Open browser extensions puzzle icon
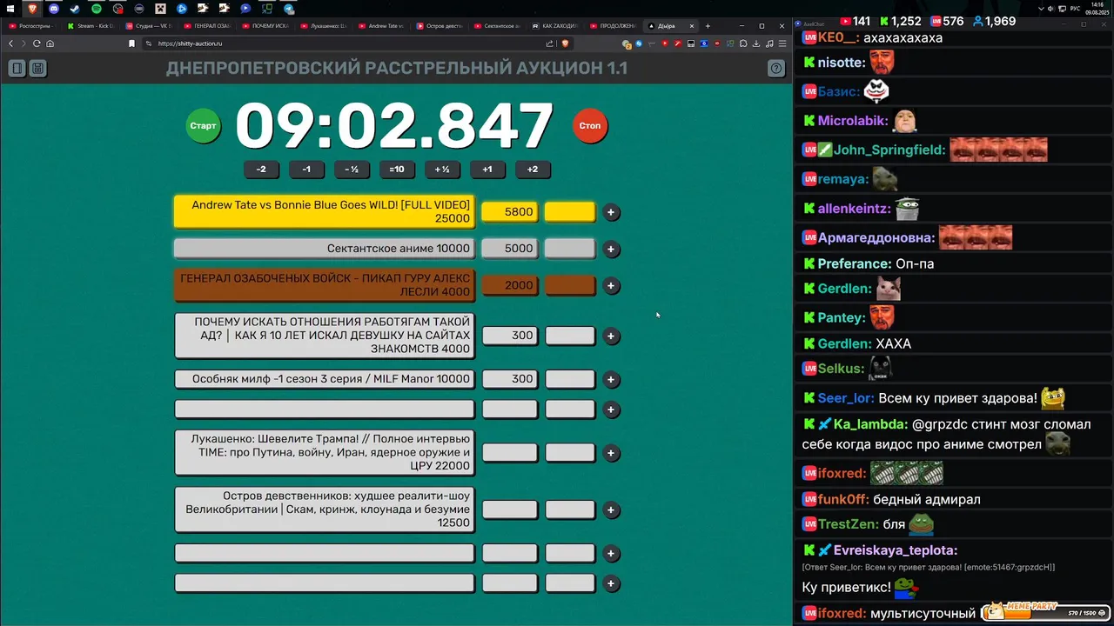 click(x=743, y=43)
